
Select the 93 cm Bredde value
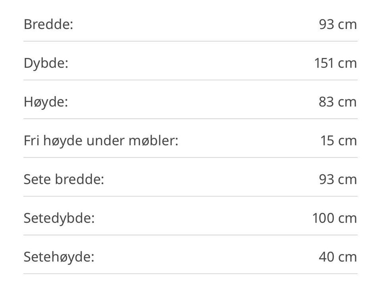(338, 24)
